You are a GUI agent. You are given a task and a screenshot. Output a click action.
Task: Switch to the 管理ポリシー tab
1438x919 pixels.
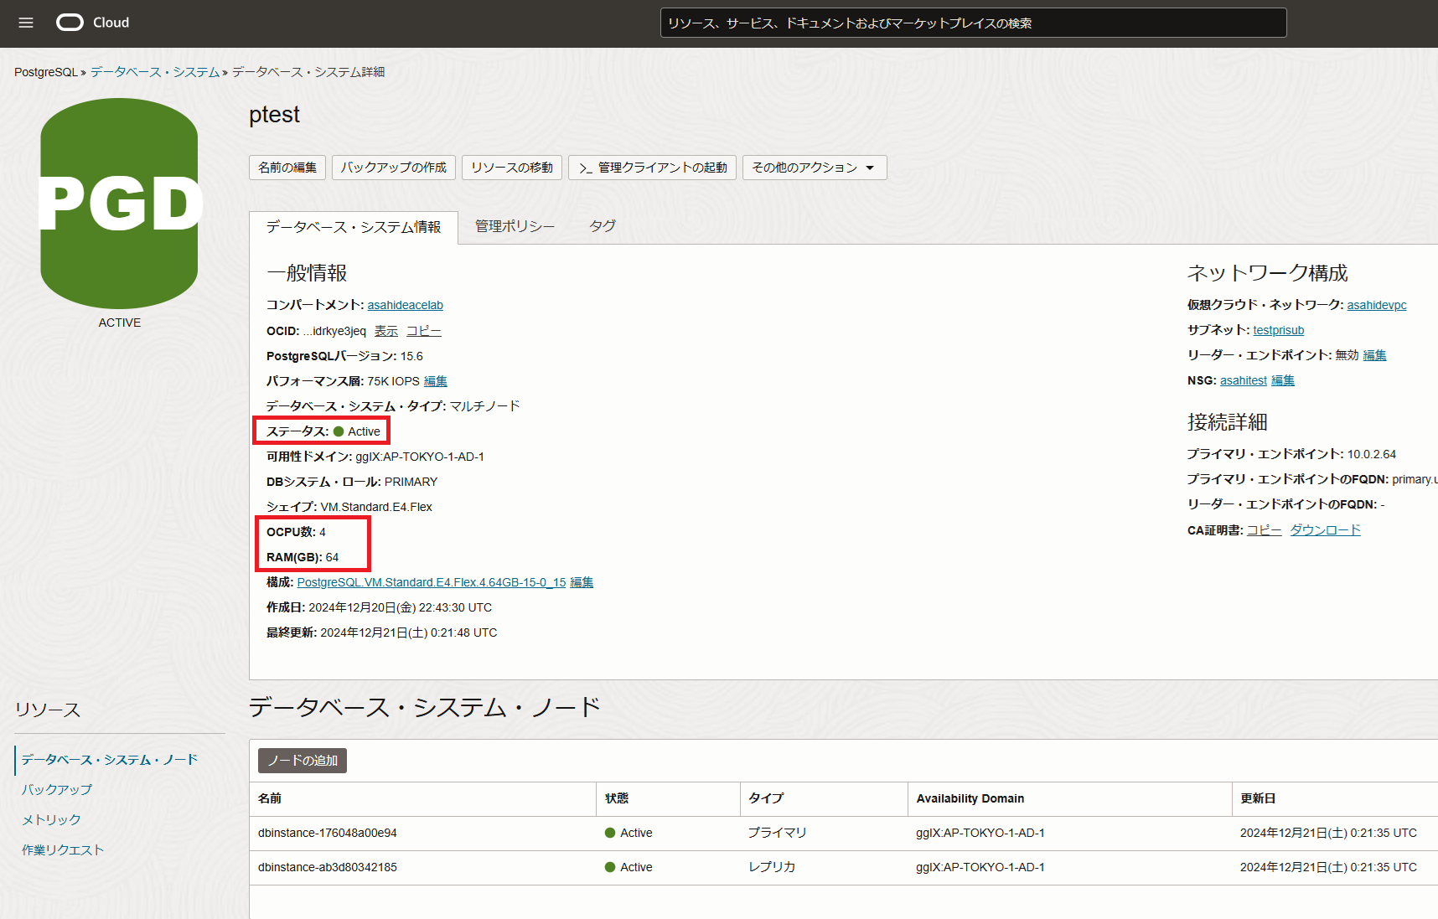point(515,226)
